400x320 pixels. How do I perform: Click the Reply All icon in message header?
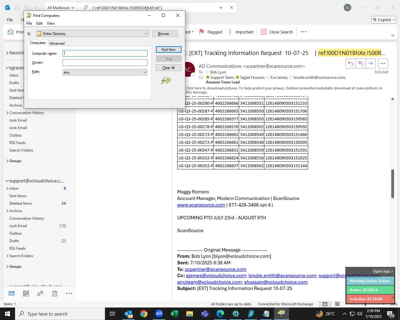(x=361, y=63)
